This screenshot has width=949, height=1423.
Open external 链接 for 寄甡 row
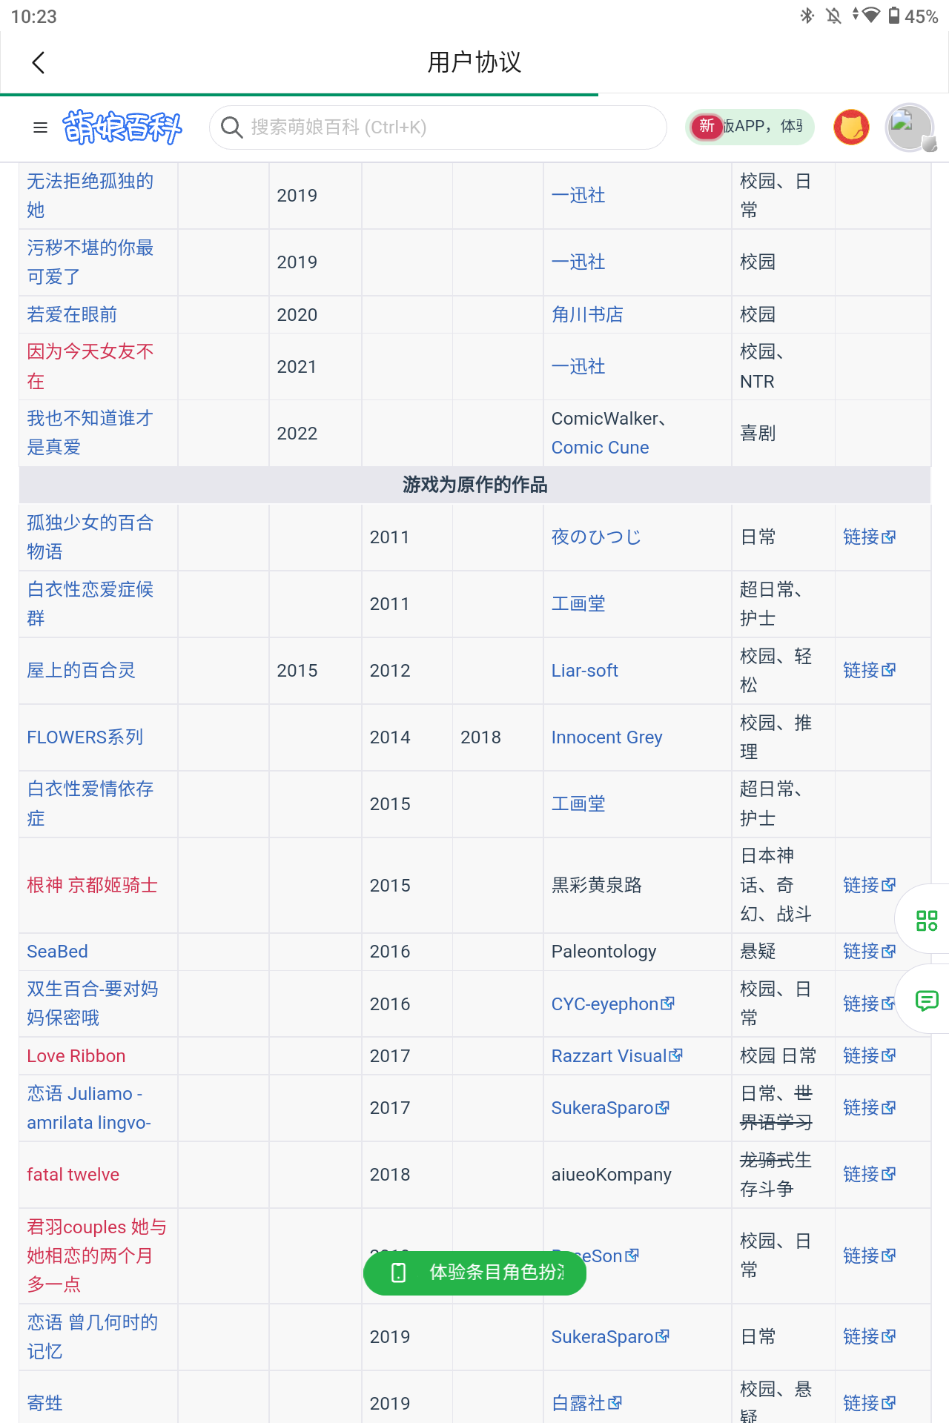(869, 1403)
